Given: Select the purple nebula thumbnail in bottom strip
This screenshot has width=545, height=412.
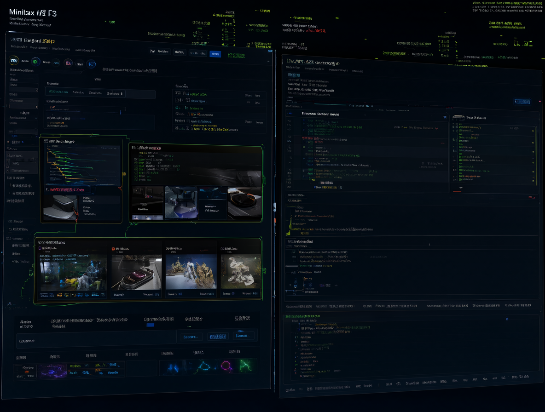Looking at the screenshot, I should tap(52, 370).
